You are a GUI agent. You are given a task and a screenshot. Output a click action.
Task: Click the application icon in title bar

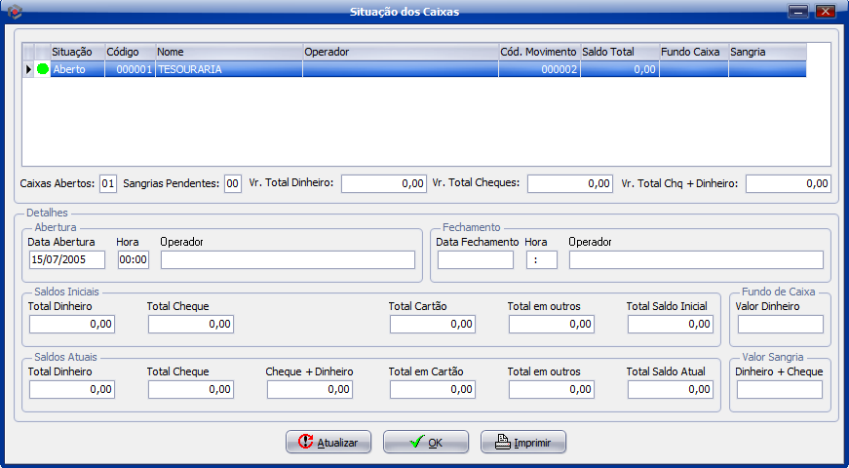point(14,12)
